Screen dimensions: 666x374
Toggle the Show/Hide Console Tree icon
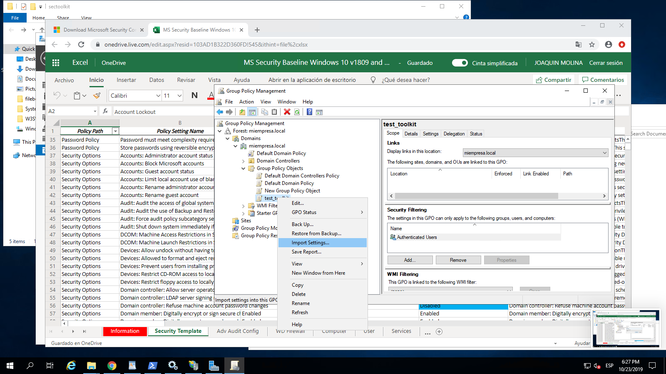pyautogui.click(x=252, y=112)
